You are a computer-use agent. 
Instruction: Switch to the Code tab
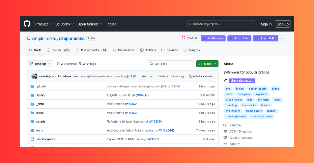[35, 50]
